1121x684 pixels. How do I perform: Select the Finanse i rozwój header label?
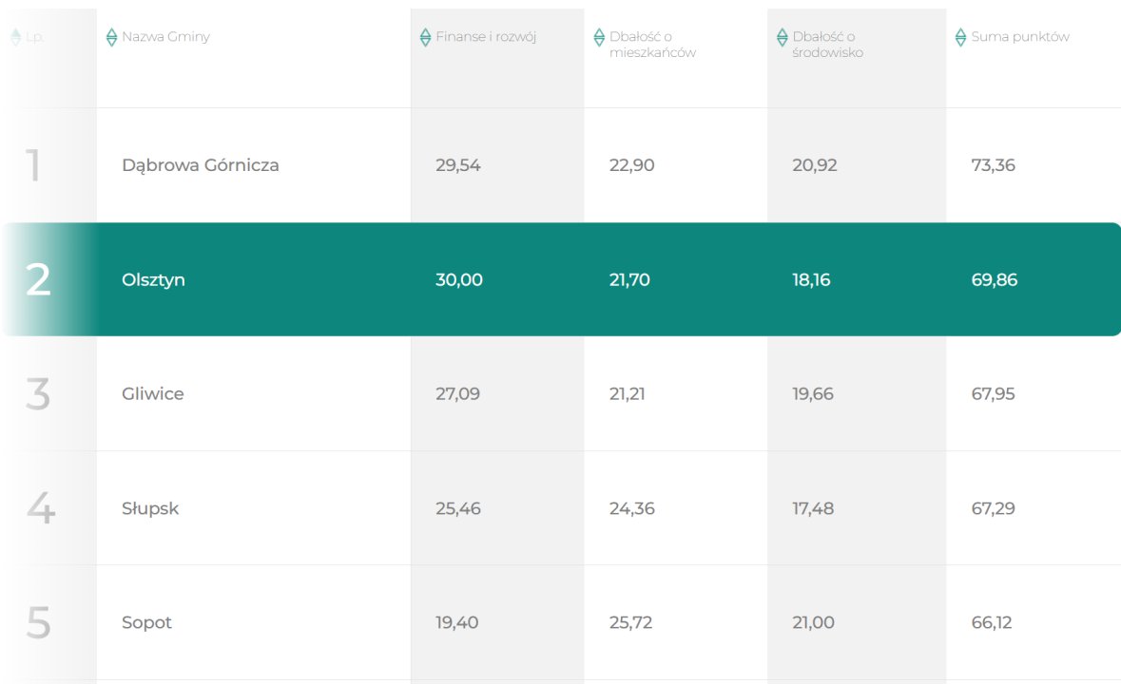click(486, 36)
